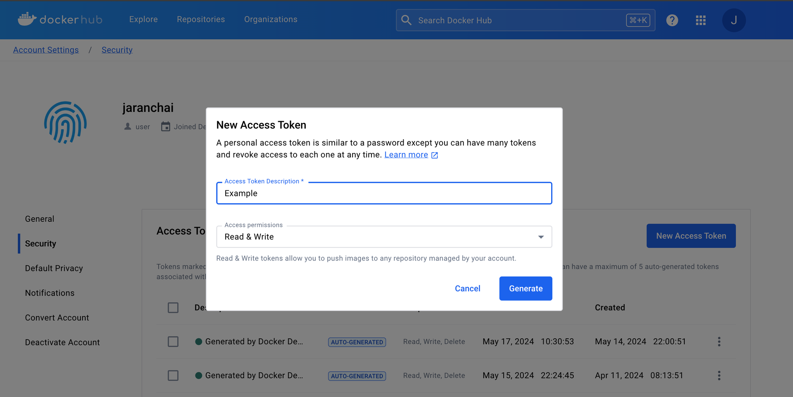Open the menu for the May 14 token
This screenshot has width=793, height=397.
pyautogui.click(x=719, y=341)
